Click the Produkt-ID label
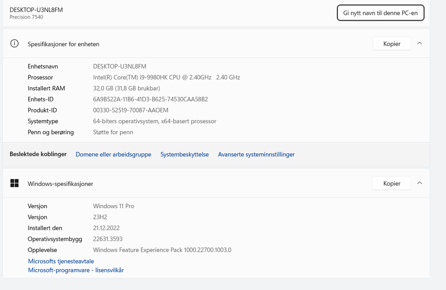 pyautogui.click(x=42, y=110)
